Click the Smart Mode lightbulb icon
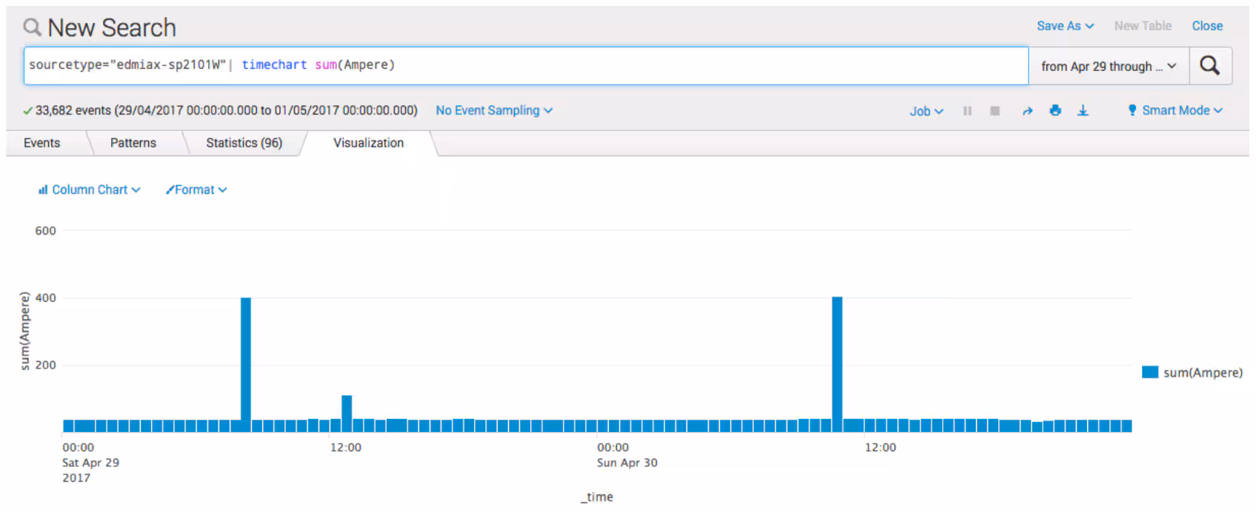The image size is (1256, 512). [x=1132, y=110]
